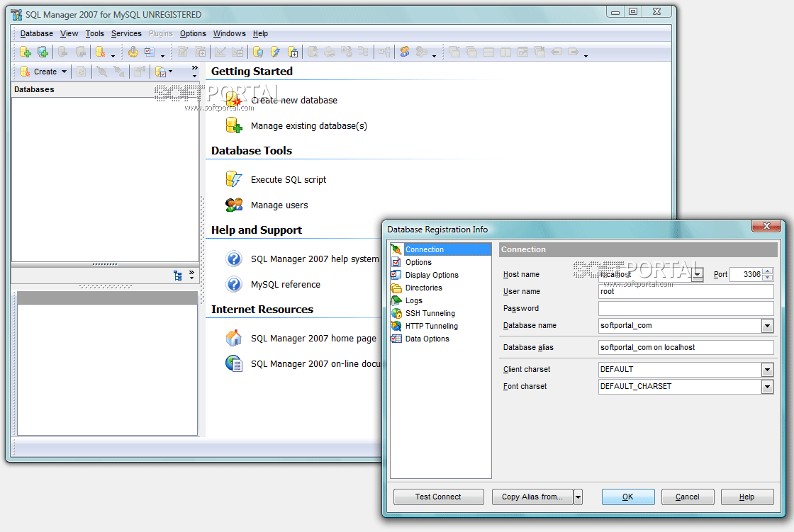794x532 pixels.
Task: Open the Database menu
Action: 36,33
